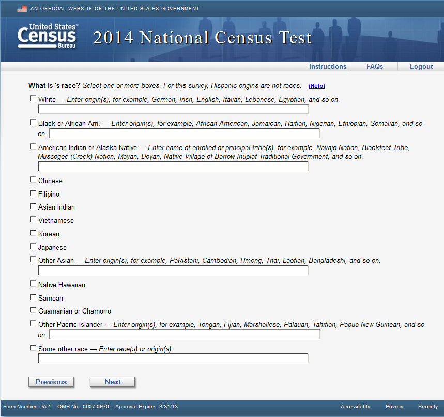
Task: Click the 'Samoan' label text
Action: pos(51,298)
